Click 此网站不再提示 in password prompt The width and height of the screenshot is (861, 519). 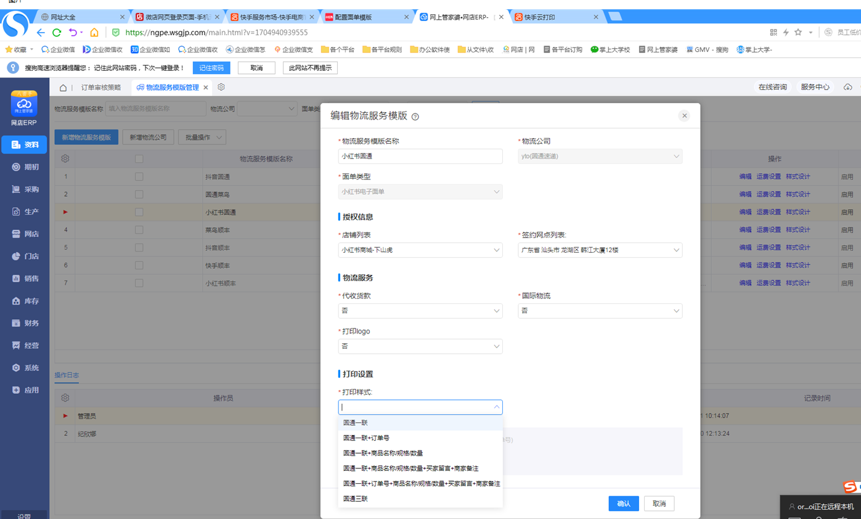coord(310,68)
